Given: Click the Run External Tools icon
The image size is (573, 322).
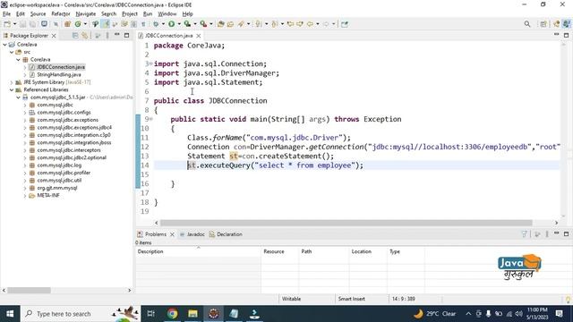Looking at the screenshot, I should (x=203, y=24).
